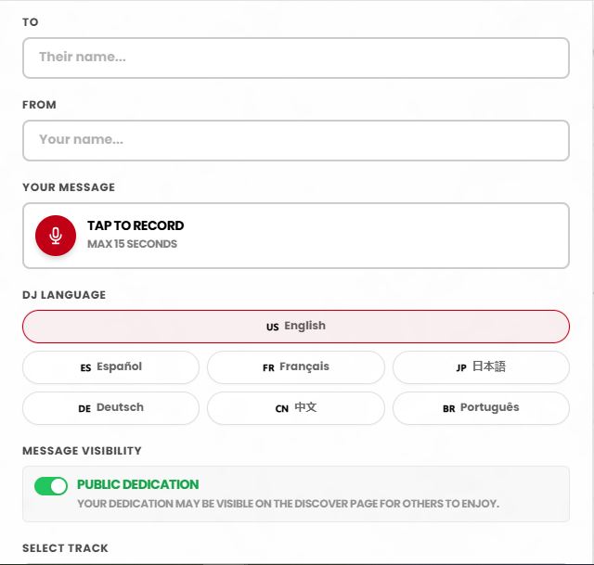594x565 pixels.
Task: Click the red microphone record icon
Action: (56, 236)
